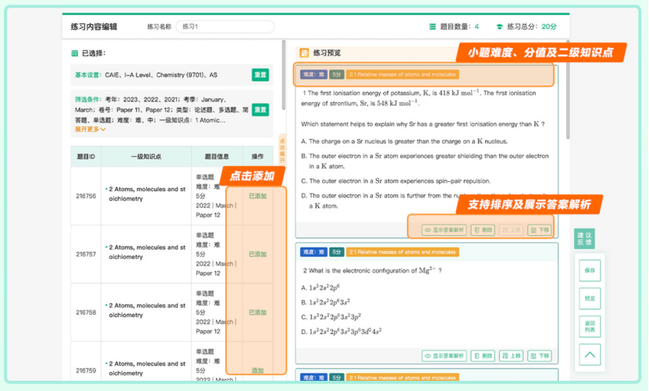The height and width of the screenshot is (391, 649).
Task: Click the 保存 save button
Action: pos(590,270)
